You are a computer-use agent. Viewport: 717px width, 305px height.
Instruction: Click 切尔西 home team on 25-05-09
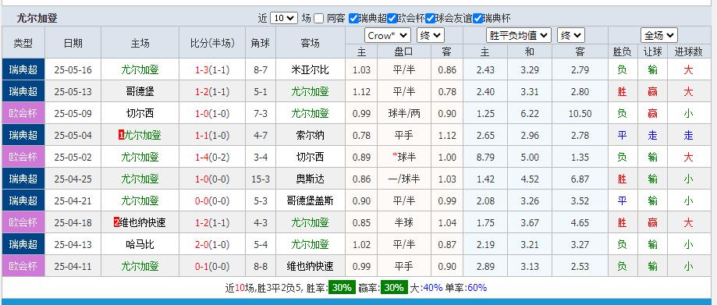140,113
